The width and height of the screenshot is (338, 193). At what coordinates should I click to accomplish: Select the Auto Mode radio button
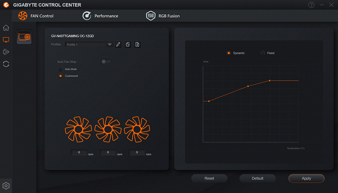pyautogui.click(x=61, y=69)
